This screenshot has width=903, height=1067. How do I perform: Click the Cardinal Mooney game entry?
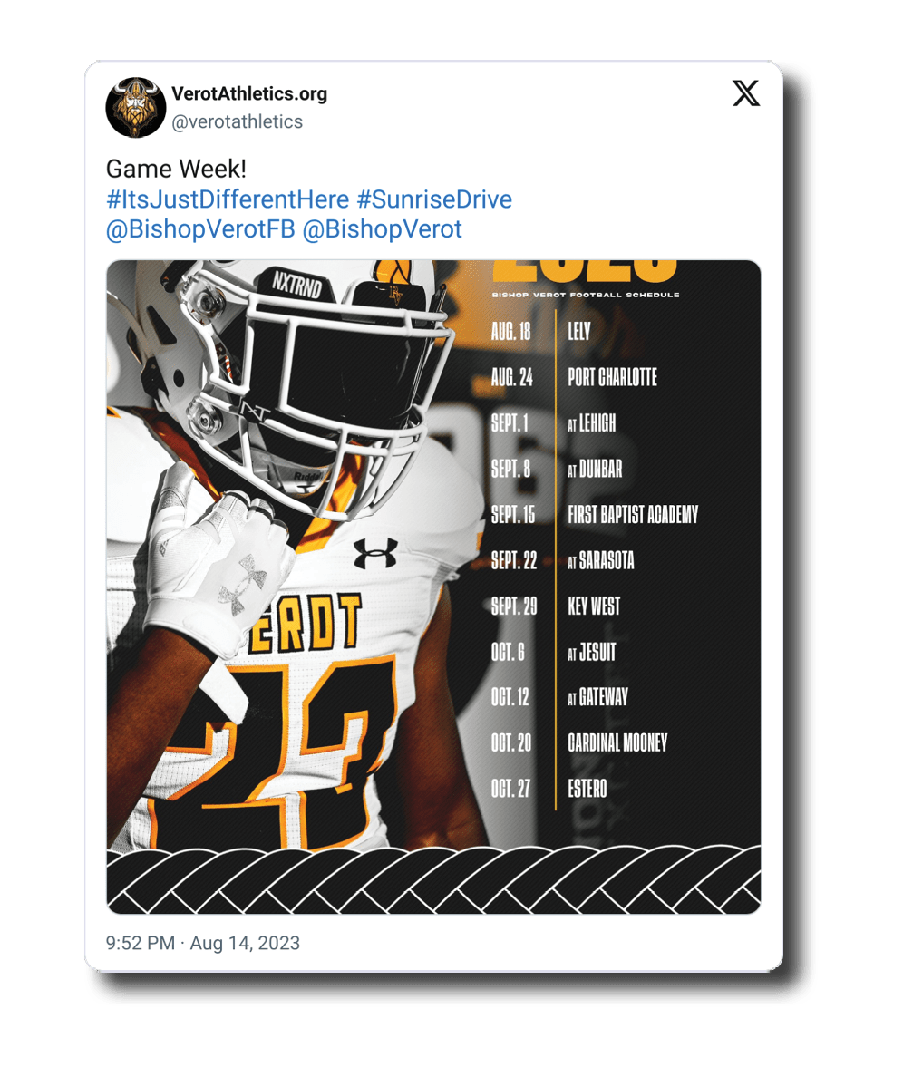617,743
